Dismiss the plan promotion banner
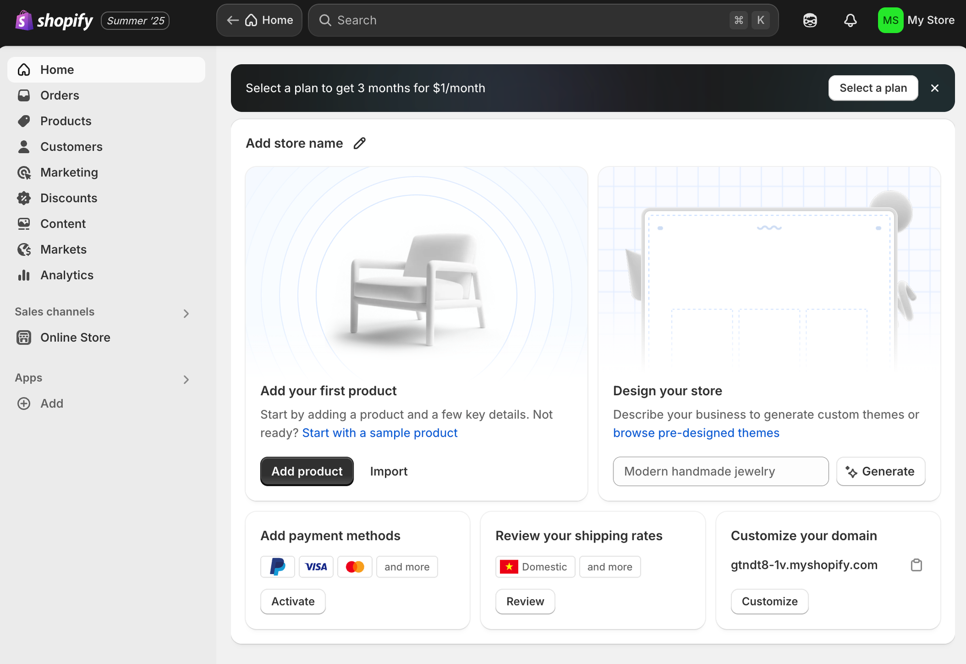 (935, 88)
